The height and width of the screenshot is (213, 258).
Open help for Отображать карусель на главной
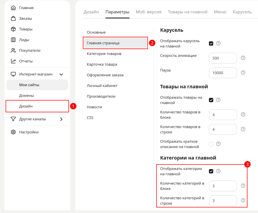point(218,43)
